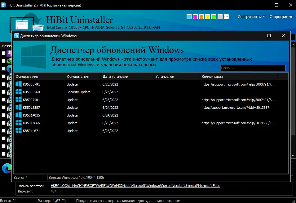Select the green theme color swatch
The width and height of the screenshot is (296, 203).
click(x=214, y=17)
